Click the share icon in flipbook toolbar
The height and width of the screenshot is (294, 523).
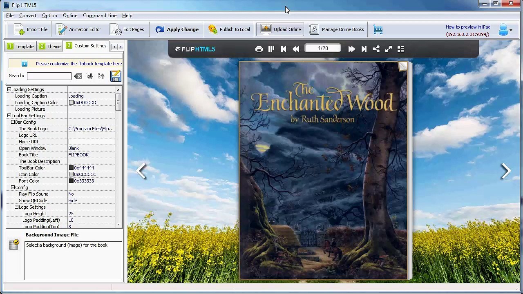(x=376, y=49)
